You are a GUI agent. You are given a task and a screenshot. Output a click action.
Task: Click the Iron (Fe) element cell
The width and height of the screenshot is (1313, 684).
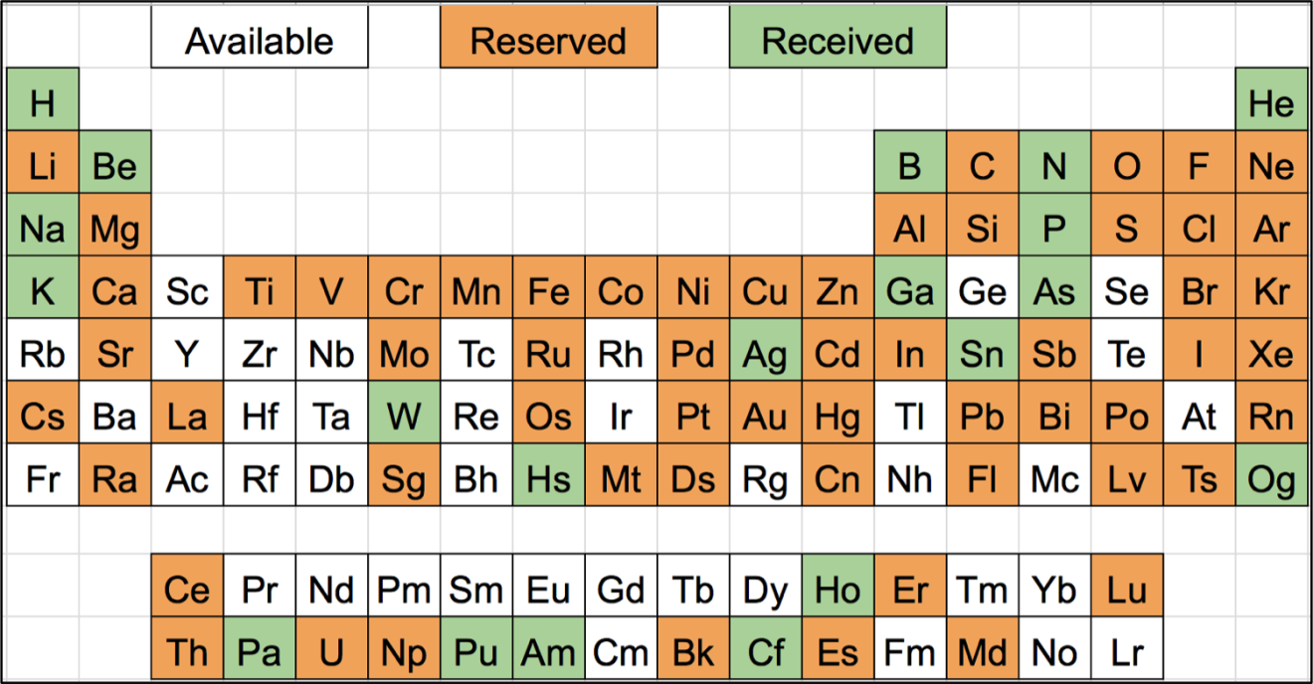point(548,291)
